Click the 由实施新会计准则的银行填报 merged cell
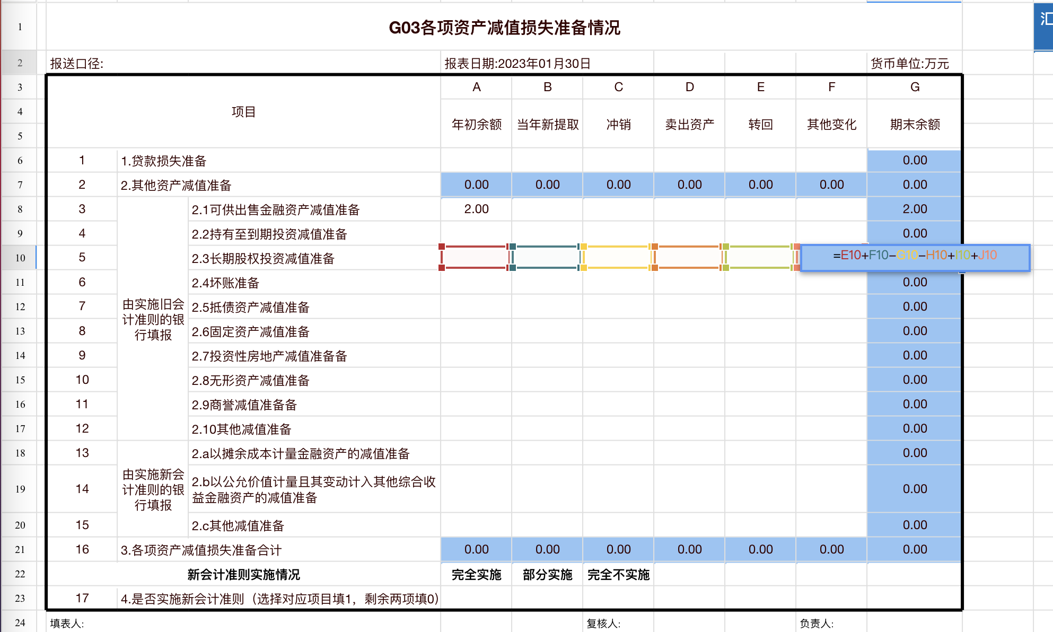Image resolution: width=1053 pixels, height=632 pixels. coord(153,489)
